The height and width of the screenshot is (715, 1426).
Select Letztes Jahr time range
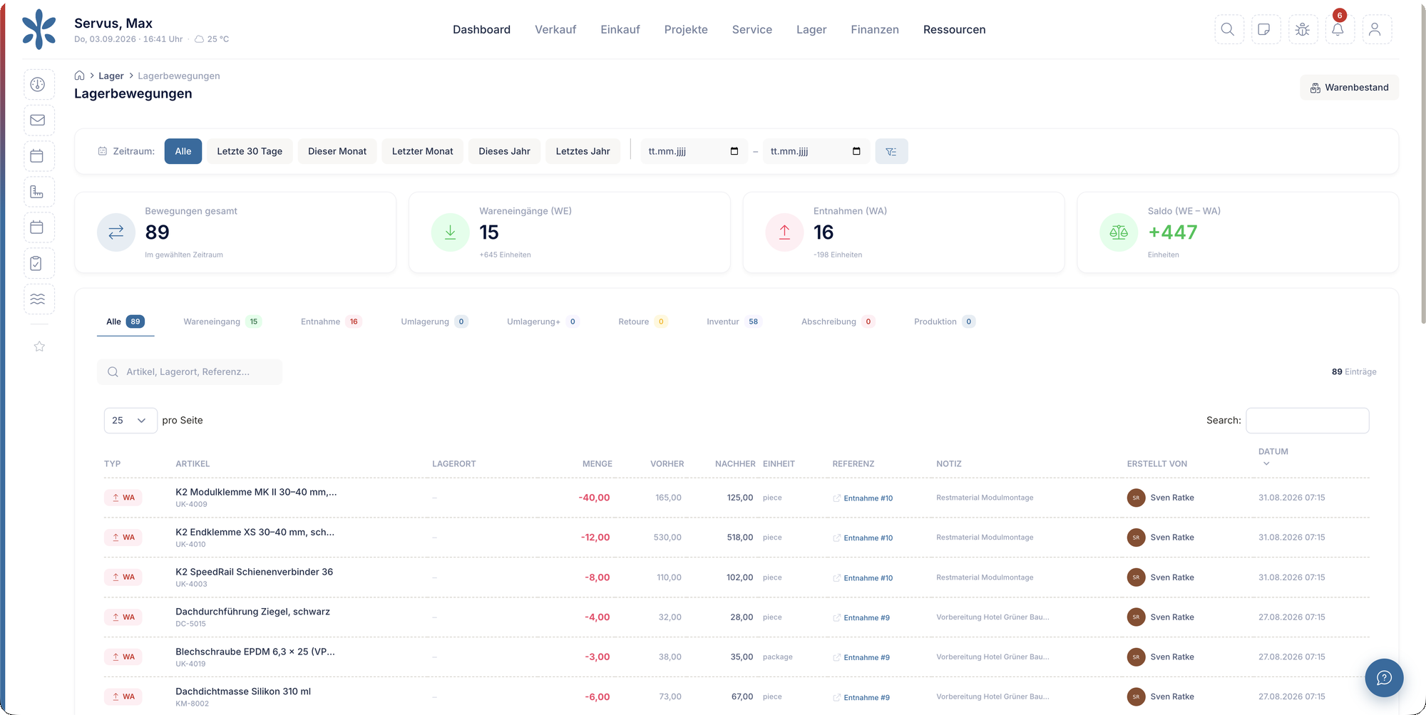click(x=583, y=151)
